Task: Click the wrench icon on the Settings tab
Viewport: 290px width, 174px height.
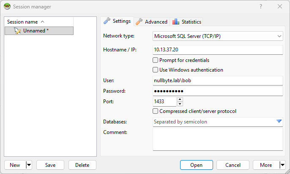Action: (107, 21)
